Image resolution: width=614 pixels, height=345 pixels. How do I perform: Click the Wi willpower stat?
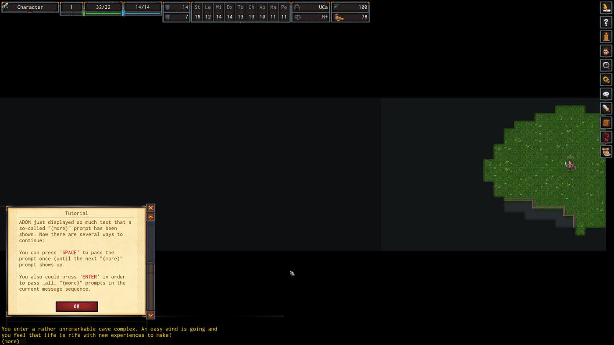[219, 12]
